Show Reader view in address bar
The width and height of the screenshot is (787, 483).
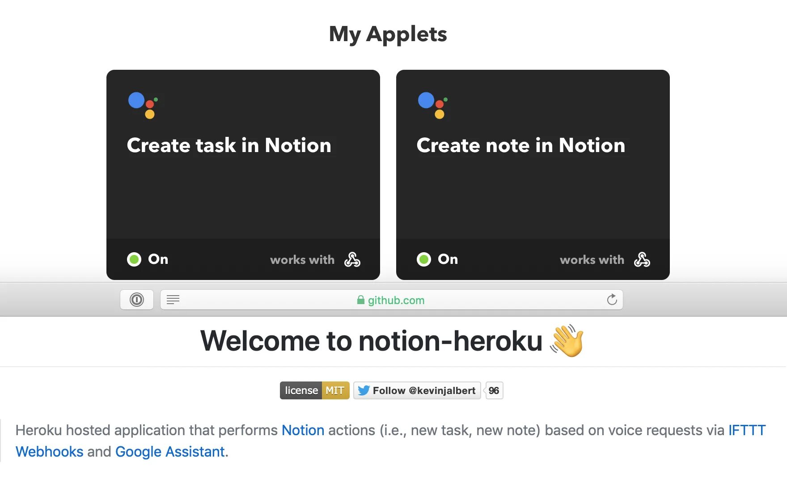tap(173, 300)
